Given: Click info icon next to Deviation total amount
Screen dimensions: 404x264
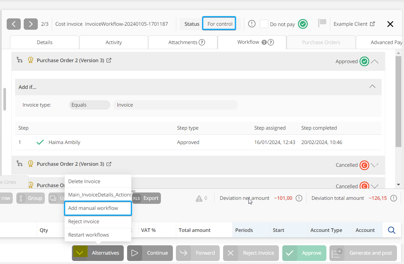Looking at the screenshot, I should tap(393, 198).
